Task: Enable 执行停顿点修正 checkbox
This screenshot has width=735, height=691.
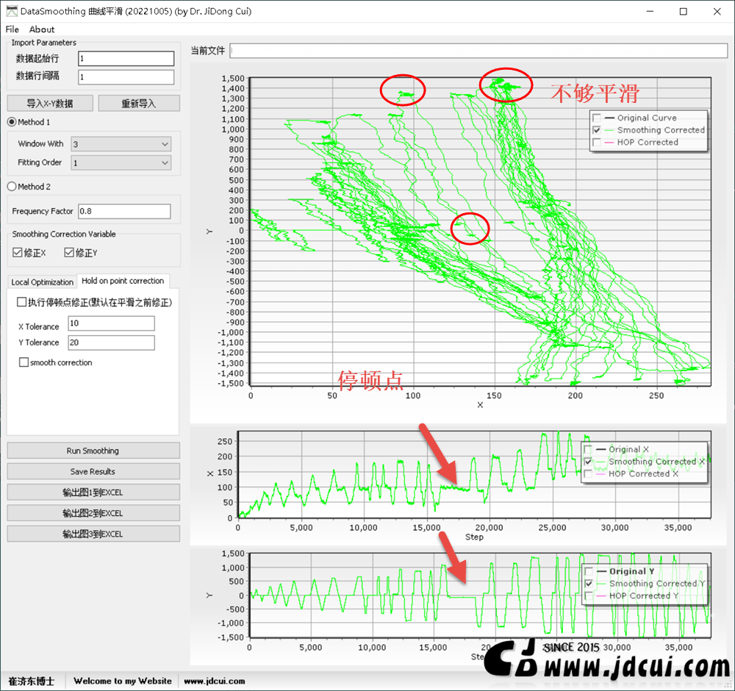Action: tap(21, 302)
